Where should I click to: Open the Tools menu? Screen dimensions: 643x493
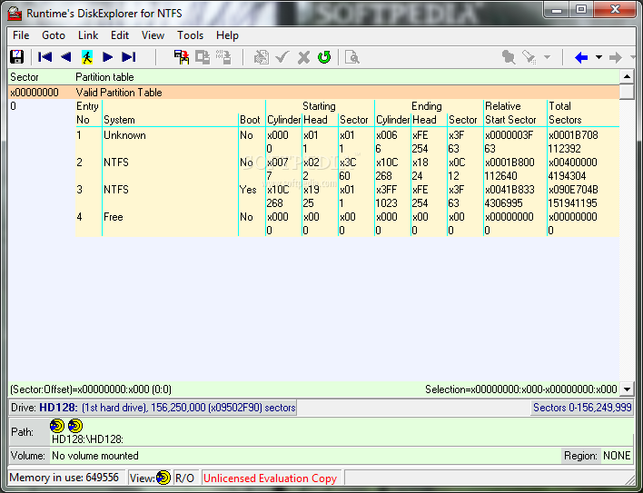(x=190, y=35)
